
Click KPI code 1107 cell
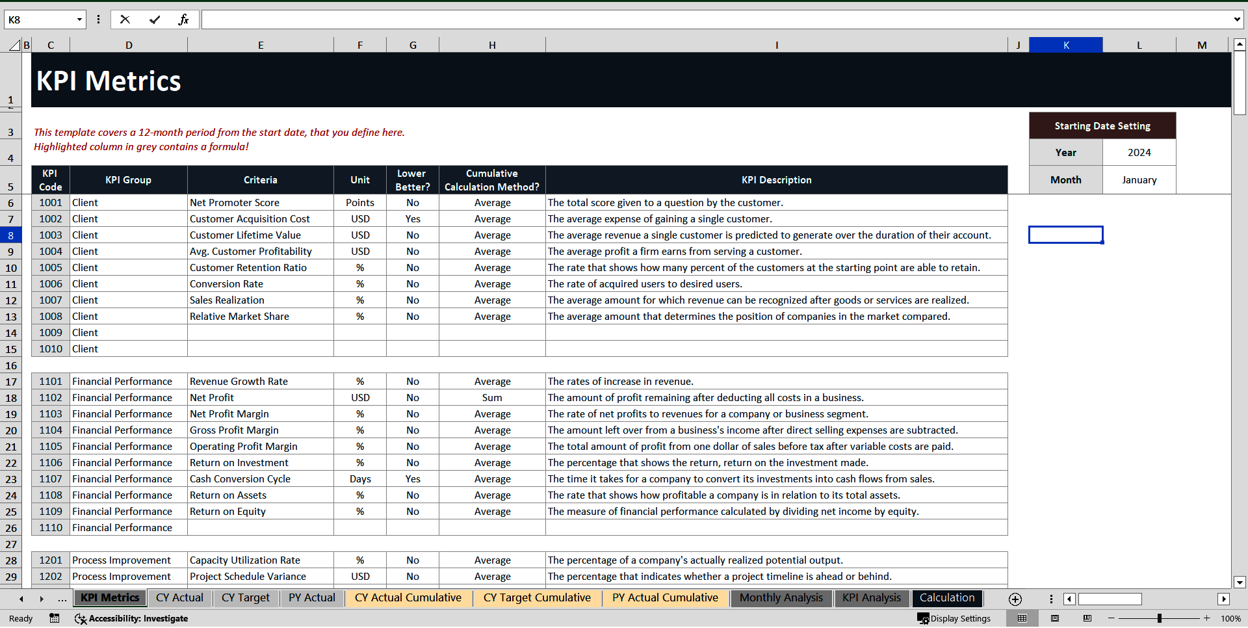(x=51, y=479)
